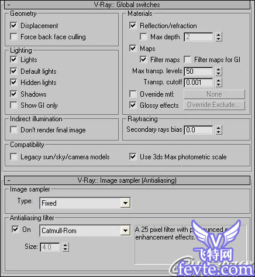This screenshot has height=277, width=255.
Task: Enable Filter maps for GI
Action: point(188,60)
